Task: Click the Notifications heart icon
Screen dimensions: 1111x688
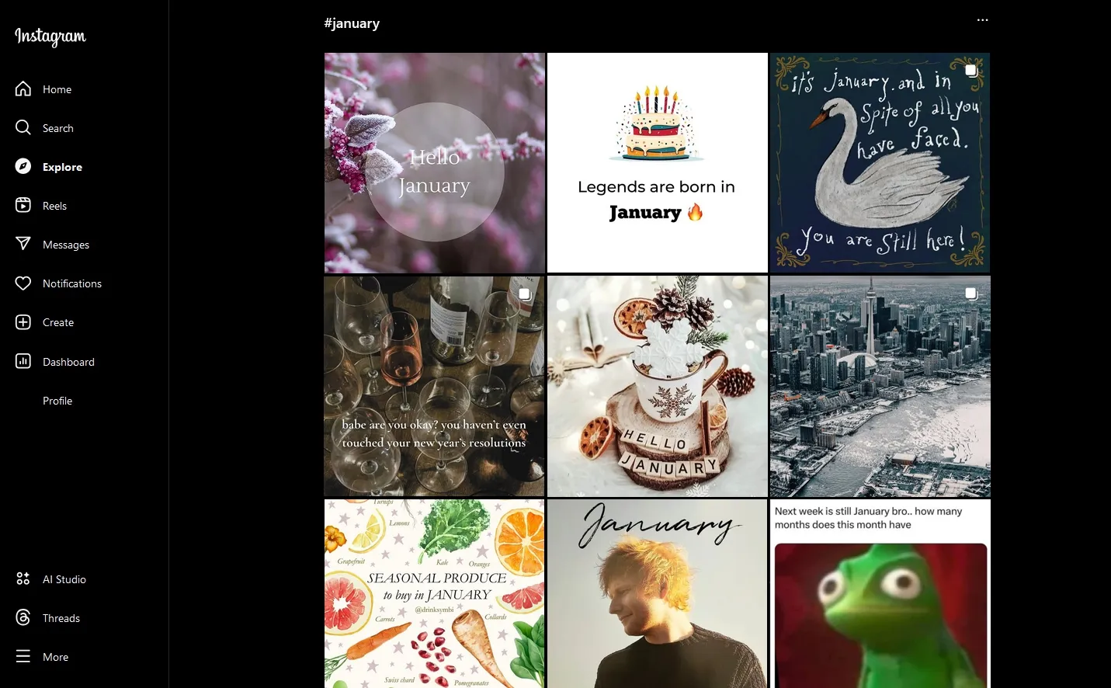Action: click(23, 283)
